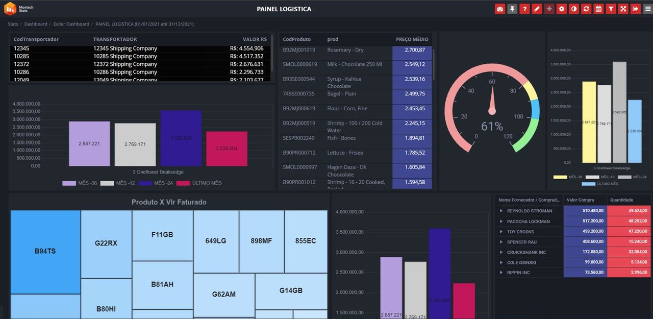
Task: Expand the REYNOLDO STROMAN supplier row
Action: pyautogui.click(x=501, y=210)
